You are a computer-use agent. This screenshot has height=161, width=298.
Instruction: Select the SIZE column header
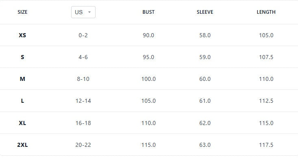22,12
